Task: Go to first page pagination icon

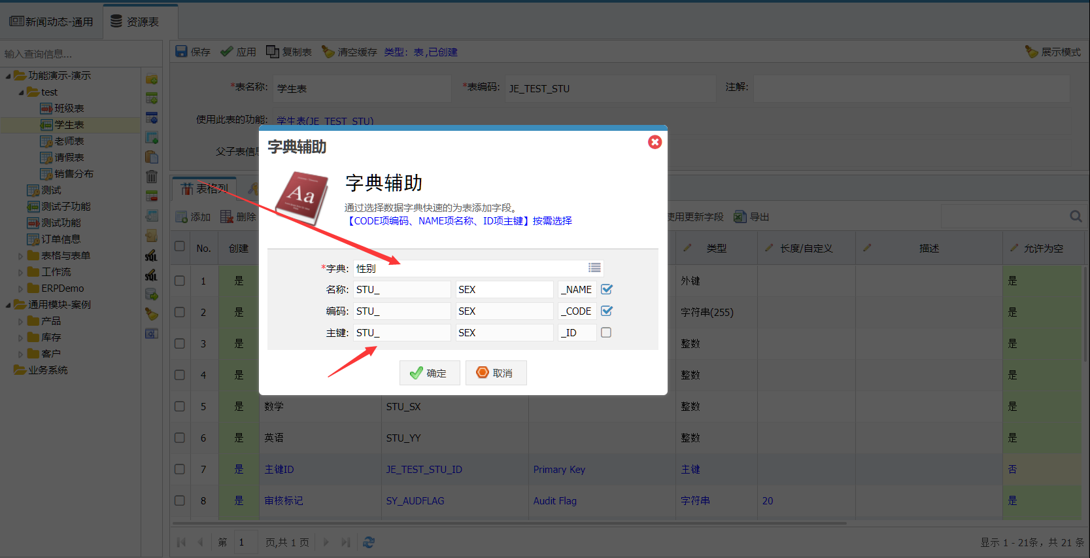Action: [182, 542]
